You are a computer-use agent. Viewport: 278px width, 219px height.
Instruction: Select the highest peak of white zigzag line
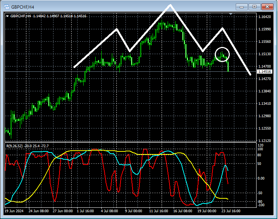pos(170,5)
